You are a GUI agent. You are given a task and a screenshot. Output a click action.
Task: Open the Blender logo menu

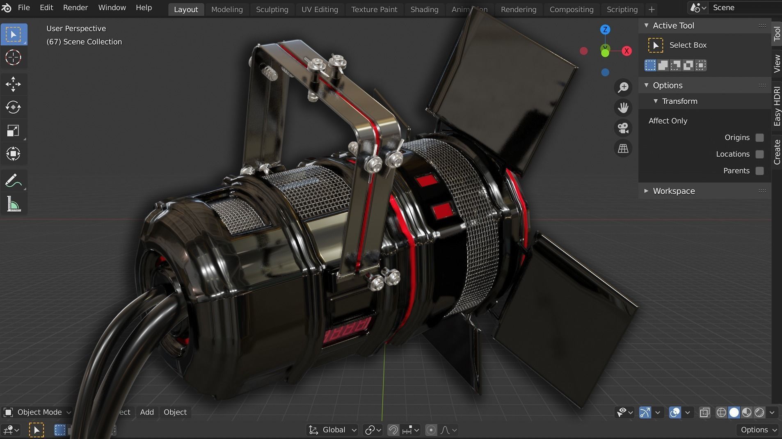tap(7, 8)
